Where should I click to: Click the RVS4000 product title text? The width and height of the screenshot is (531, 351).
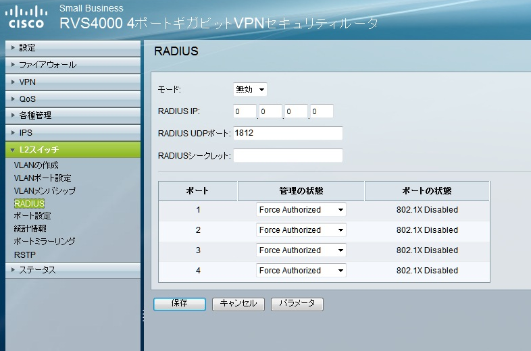(x=218, y=24)
